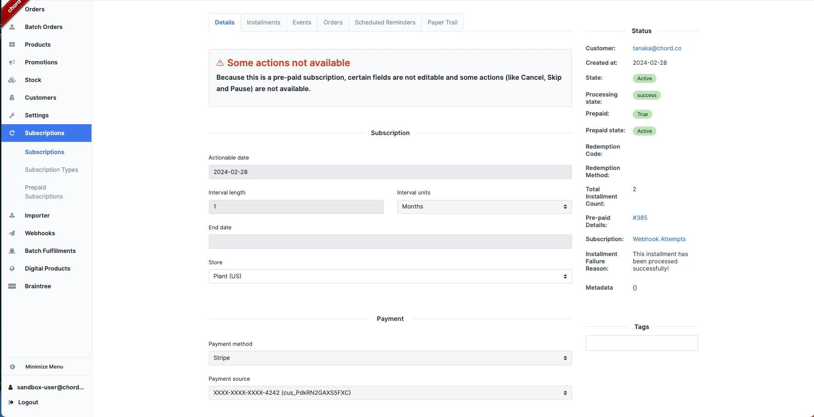Open Orders in the left sidebar
Viewport: 814px width, 417px height.
click(35, 9)
